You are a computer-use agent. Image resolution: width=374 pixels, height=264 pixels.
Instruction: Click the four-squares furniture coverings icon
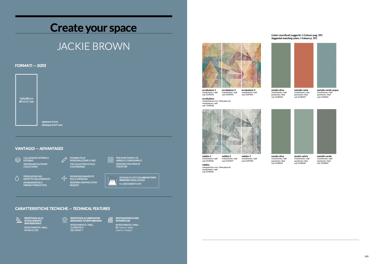click(110, 160)
